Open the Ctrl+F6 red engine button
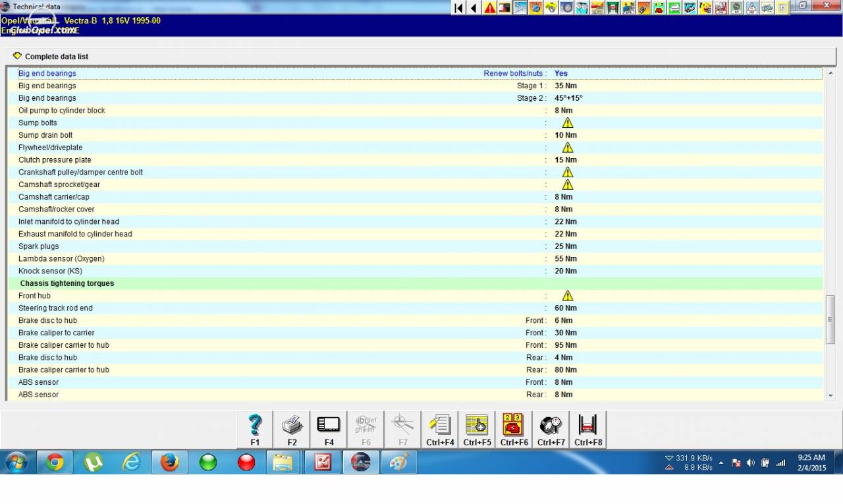 click(x=514, y=430)
